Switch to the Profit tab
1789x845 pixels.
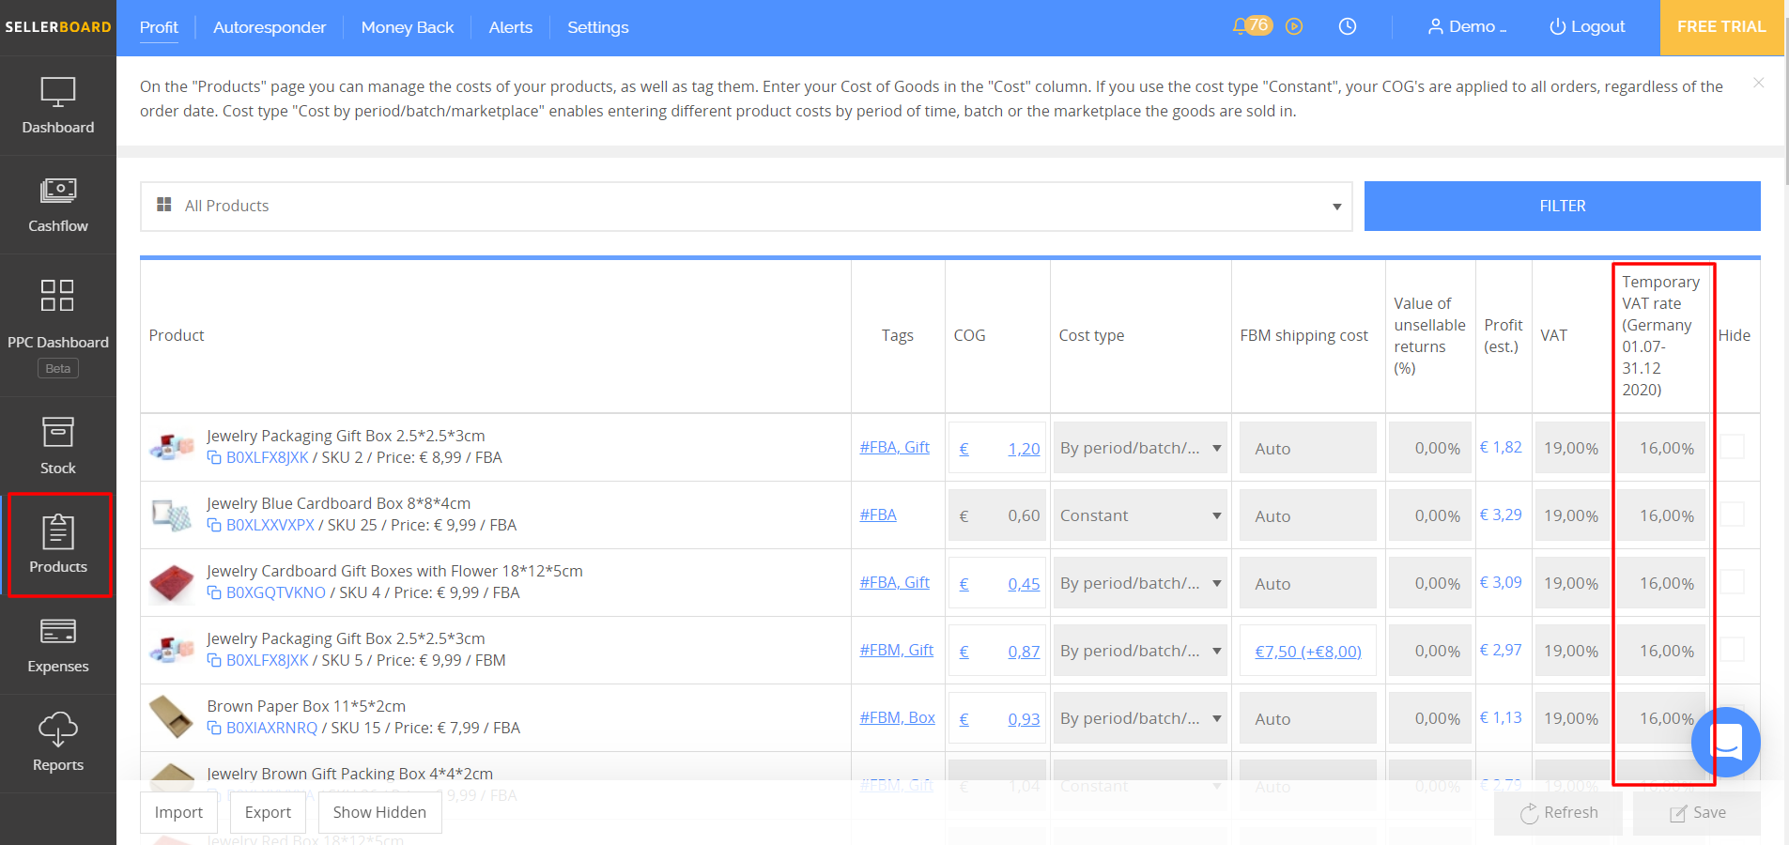coord(159,27)
